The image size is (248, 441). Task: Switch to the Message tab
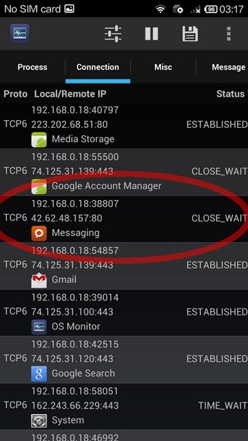point(229,67)
